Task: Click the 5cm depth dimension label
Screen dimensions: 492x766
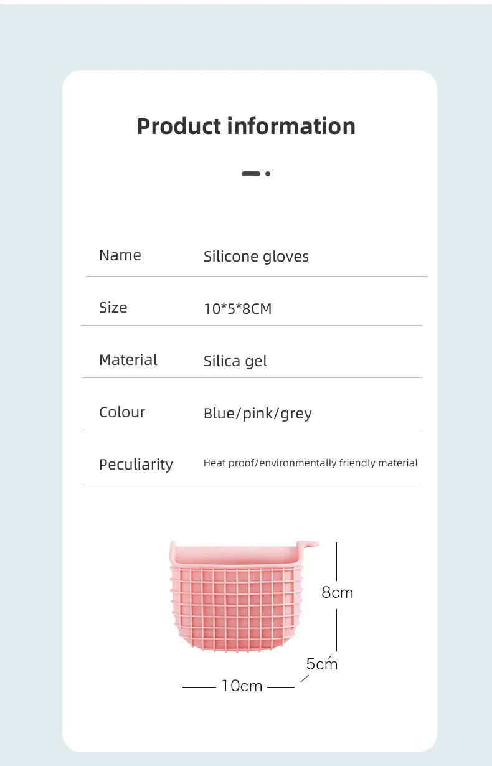Action: (x=321, y=664)
